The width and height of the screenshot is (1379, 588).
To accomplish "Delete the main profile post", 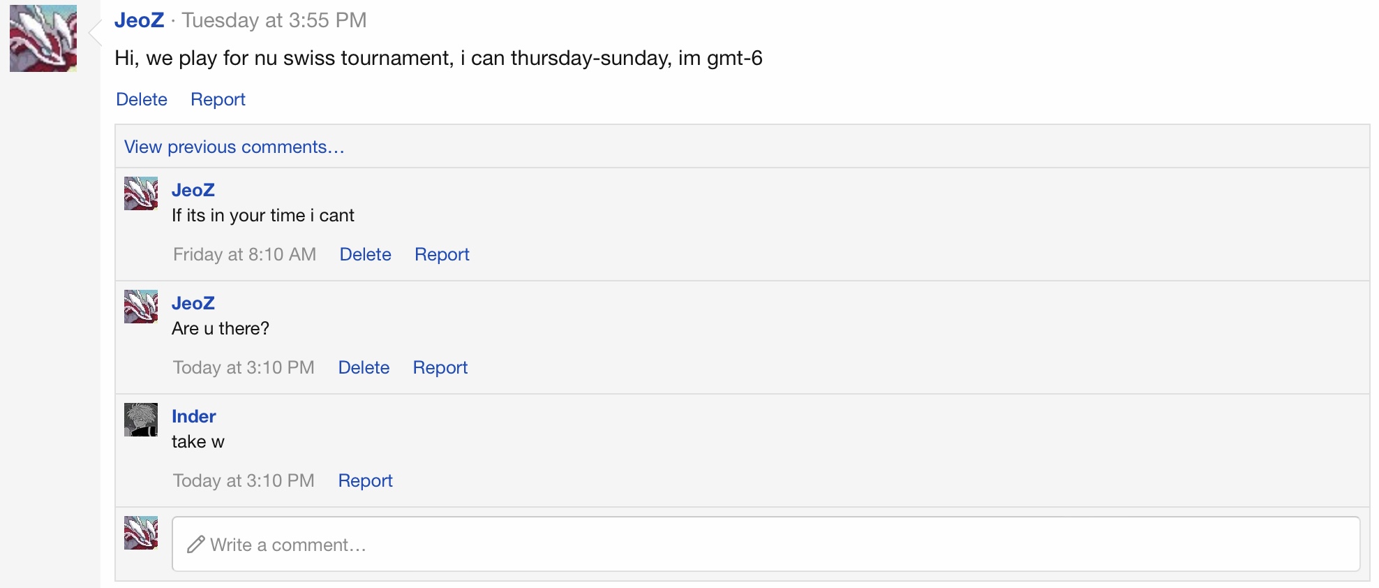I will 142,99.
